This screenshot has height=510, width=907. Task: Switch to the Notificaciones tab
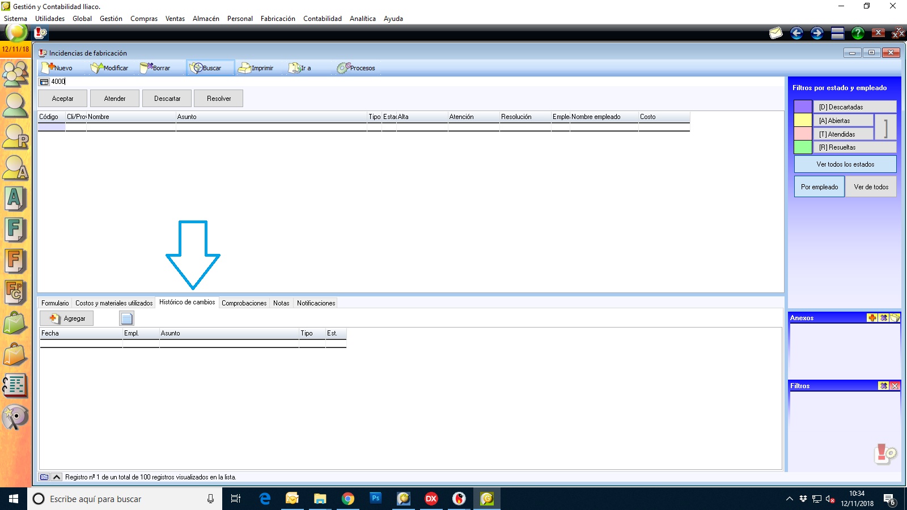point(316,303)
